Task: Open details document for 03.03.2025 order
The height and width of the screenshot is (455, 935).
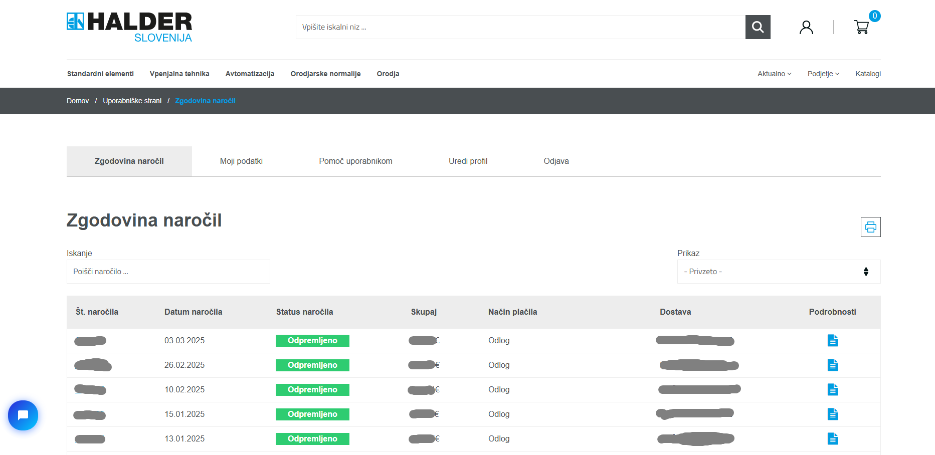Action: pos(832,341)
